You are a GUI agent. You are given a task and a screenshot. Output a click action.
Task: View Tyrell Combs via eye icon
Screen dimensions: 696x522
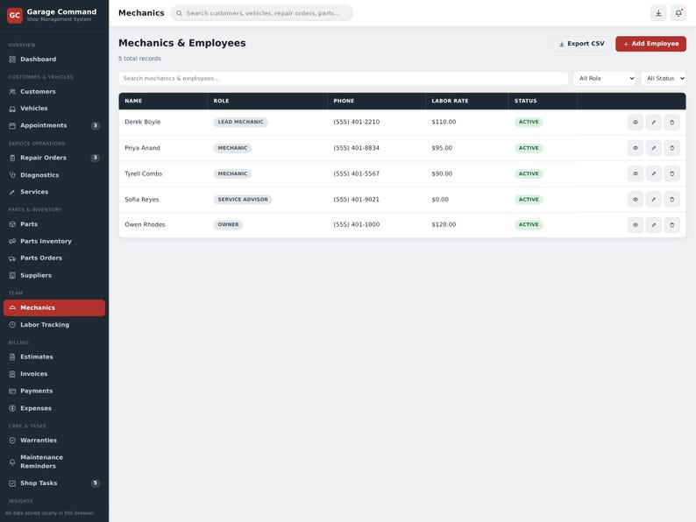[x=636, y=173]
